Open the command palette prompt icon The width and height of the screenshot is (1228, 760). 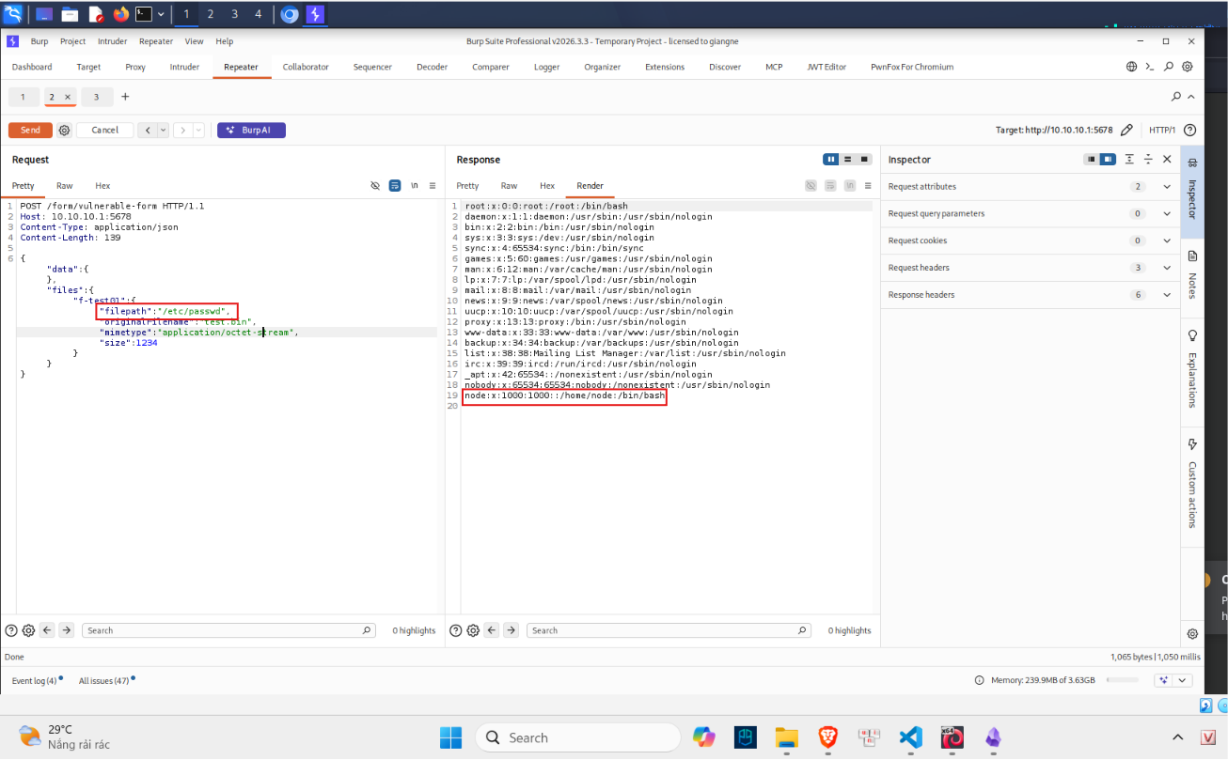pos(1149,67)
